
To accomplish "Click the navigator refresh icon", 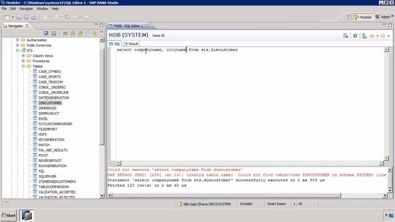I will pyautogui.click(x=46, y=33).
